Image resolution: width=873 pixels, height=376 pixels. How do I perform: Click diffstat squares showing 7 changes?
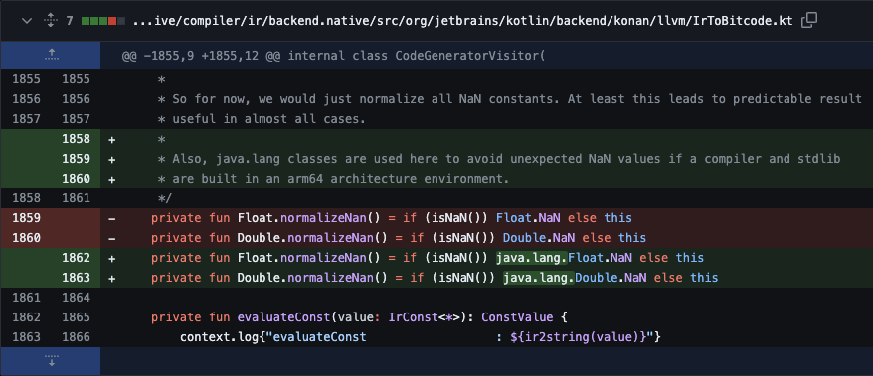pos(102,22)
